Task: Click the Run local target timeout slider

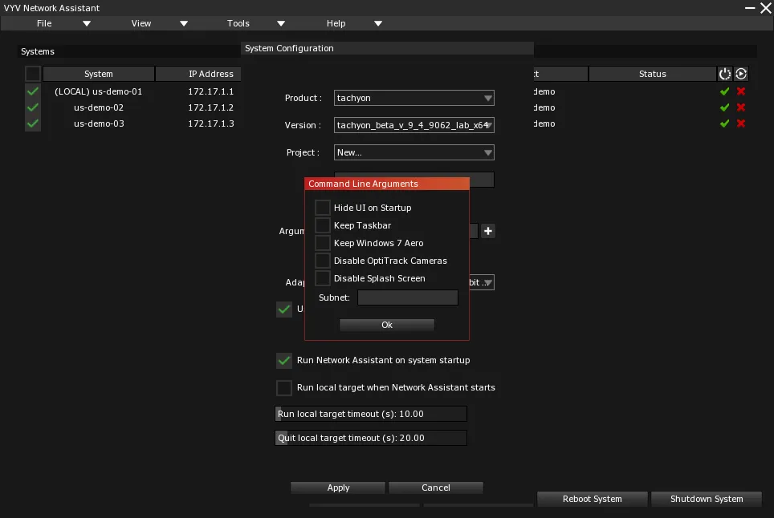Action: 371,414
